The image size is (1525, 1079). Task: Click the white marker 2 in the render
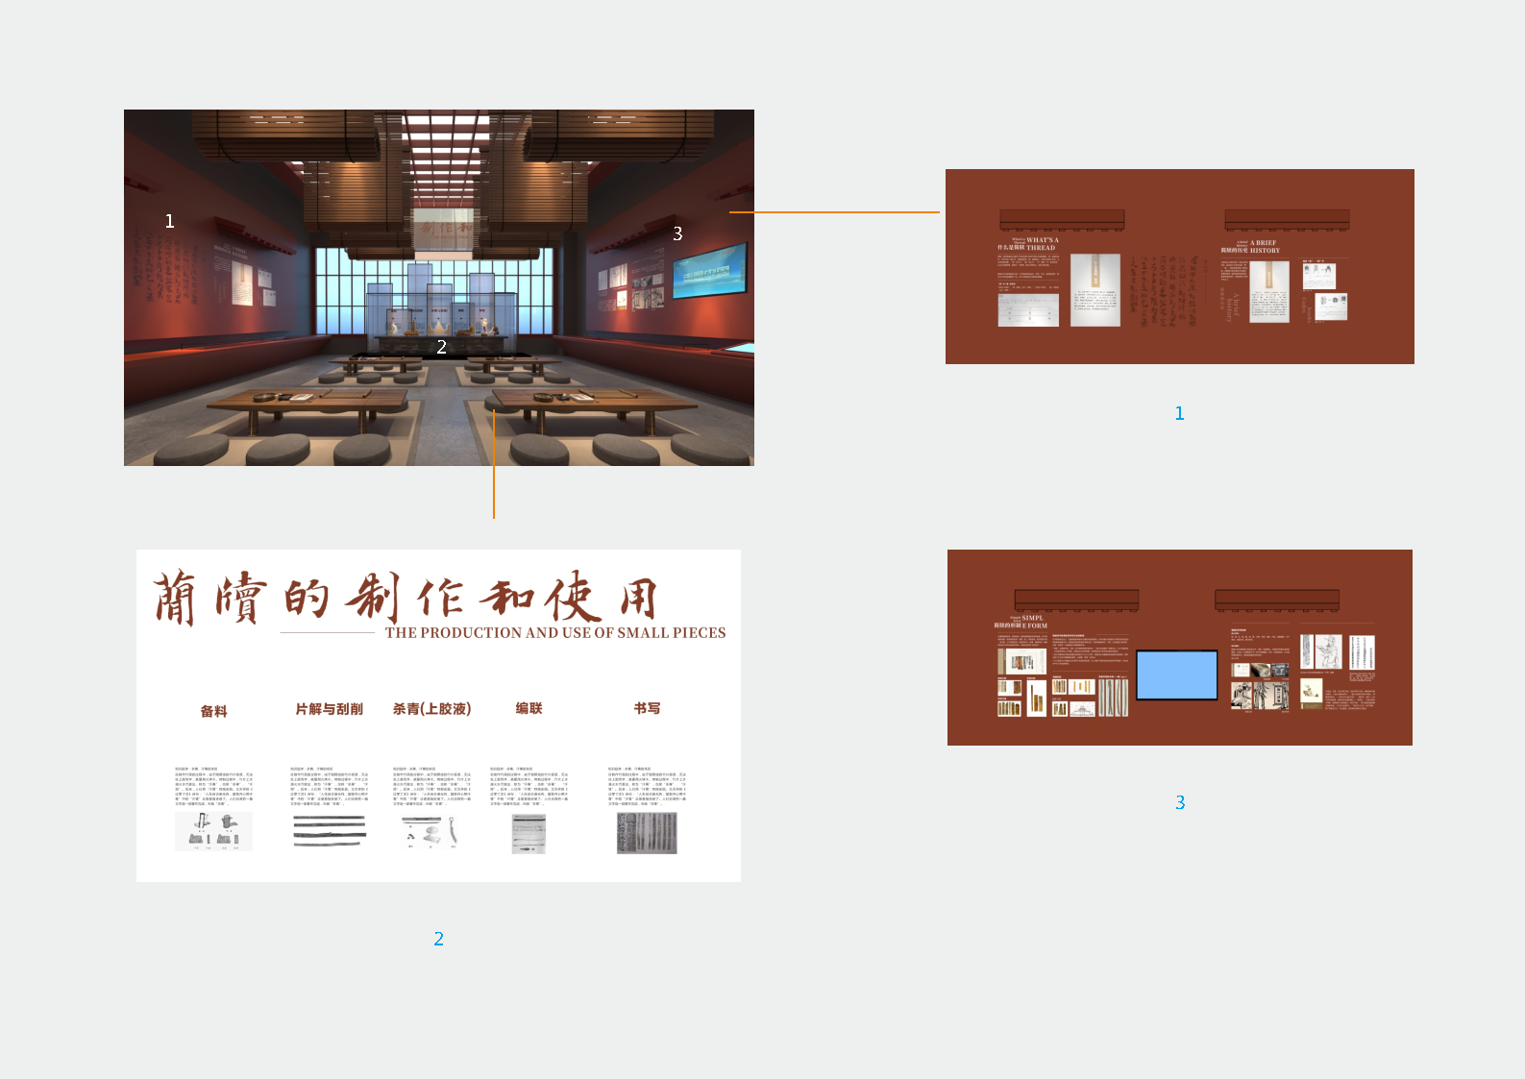point(442,347)
